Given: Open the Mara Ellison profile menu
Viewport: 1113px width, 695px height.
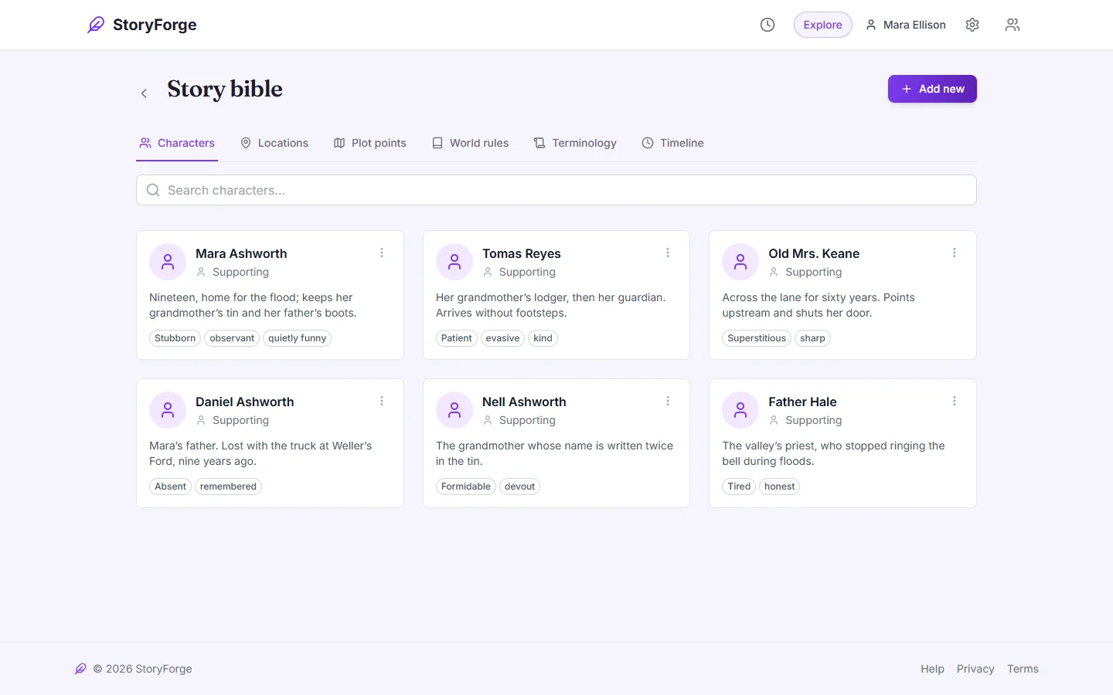Looking at the screenshot, I should [905, 25].
